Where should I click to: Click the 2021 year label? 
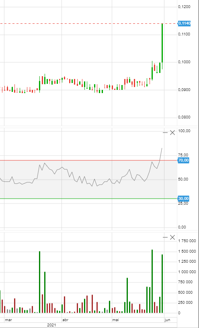click(x=51, y=325)
